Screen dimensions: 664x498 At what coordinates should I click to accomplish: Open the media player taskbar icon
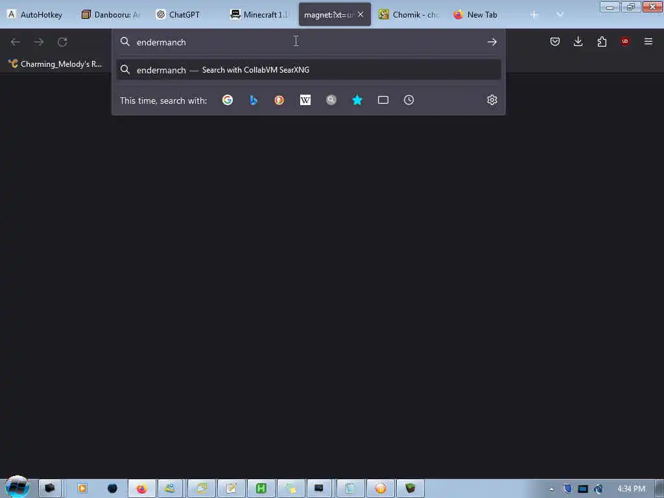click(x=82, y=488)
